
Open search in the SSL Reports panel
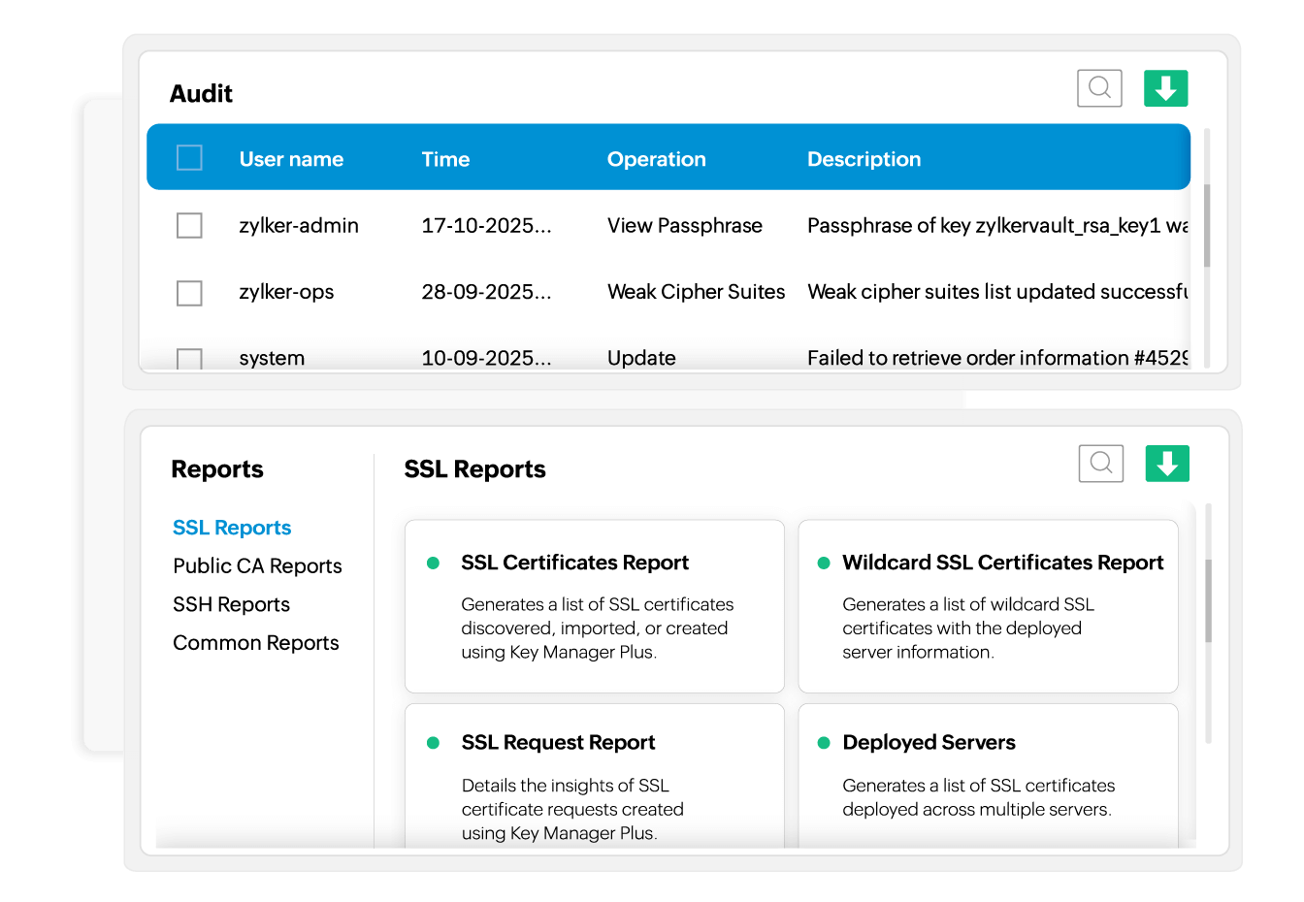[1100, 464]
